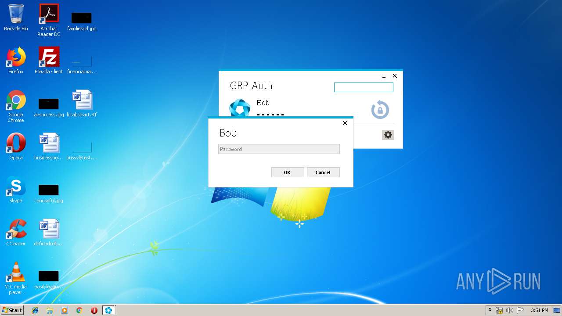
Task: Select businessne... Word document icon
Action: click(x=49, y=147)
